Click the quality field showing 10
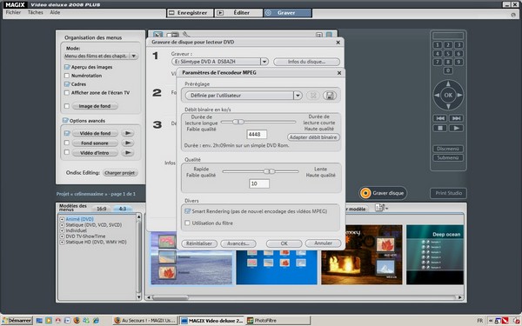The image size is (522, 326). (x=259, y=183)
